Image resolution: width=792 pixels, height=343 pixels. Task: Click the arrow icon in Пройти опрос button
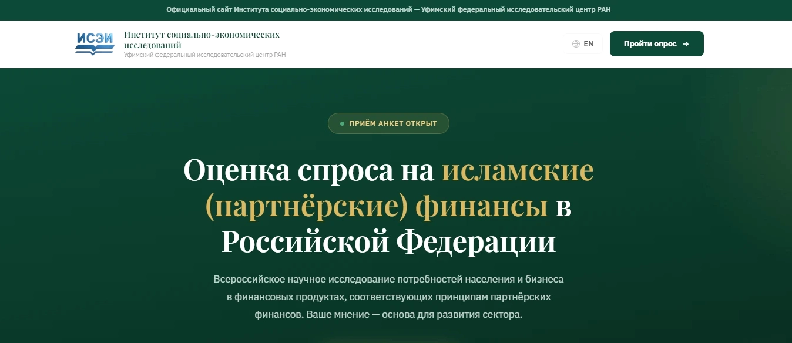[x=686, y=44]
